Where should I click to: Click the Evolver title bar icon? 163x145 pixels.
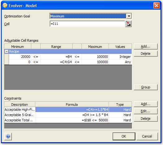coord(5,5)
